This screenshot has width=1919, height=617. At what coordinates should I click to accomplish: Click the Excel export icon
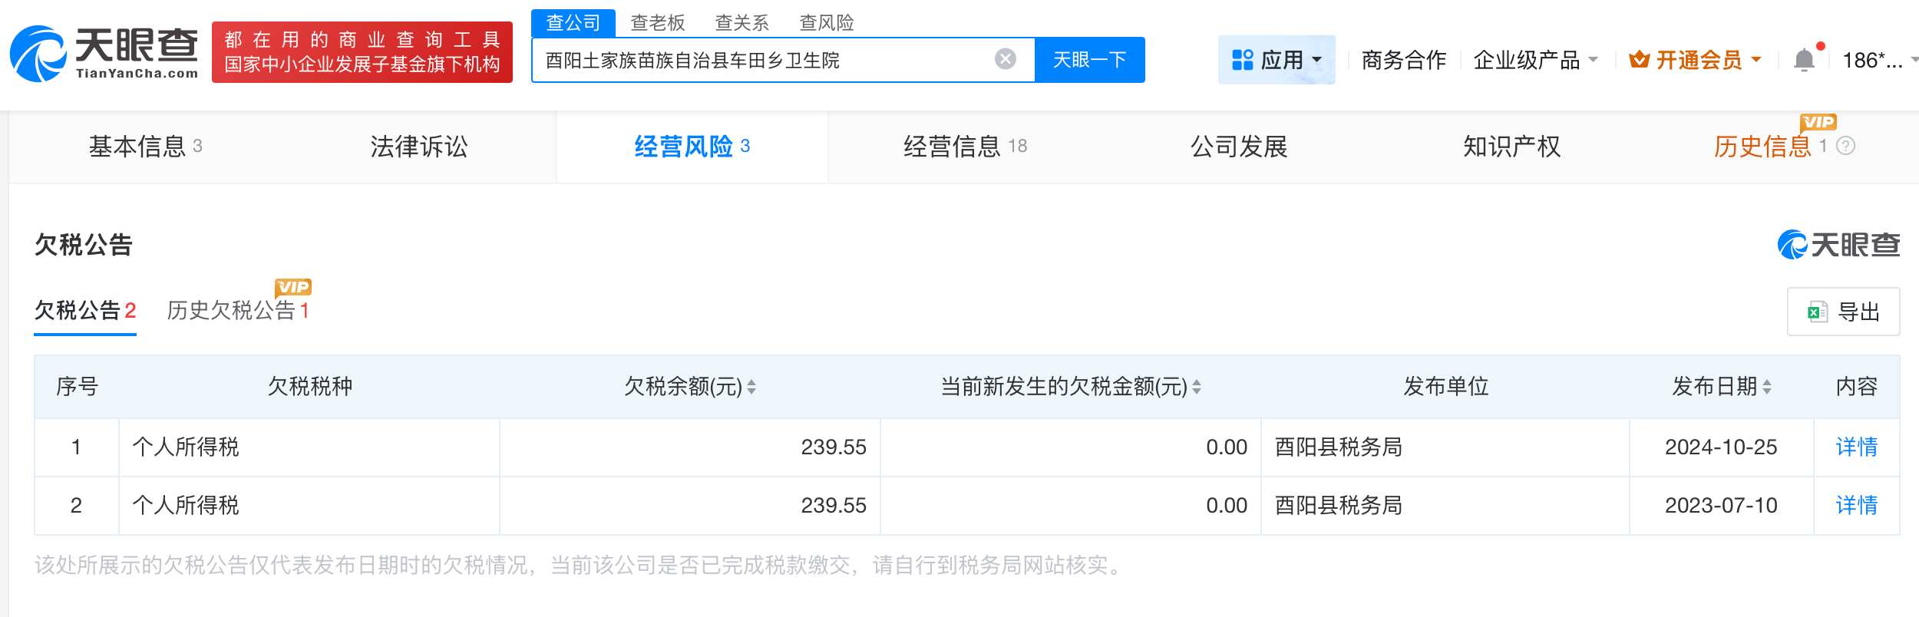click(1817, 312)
